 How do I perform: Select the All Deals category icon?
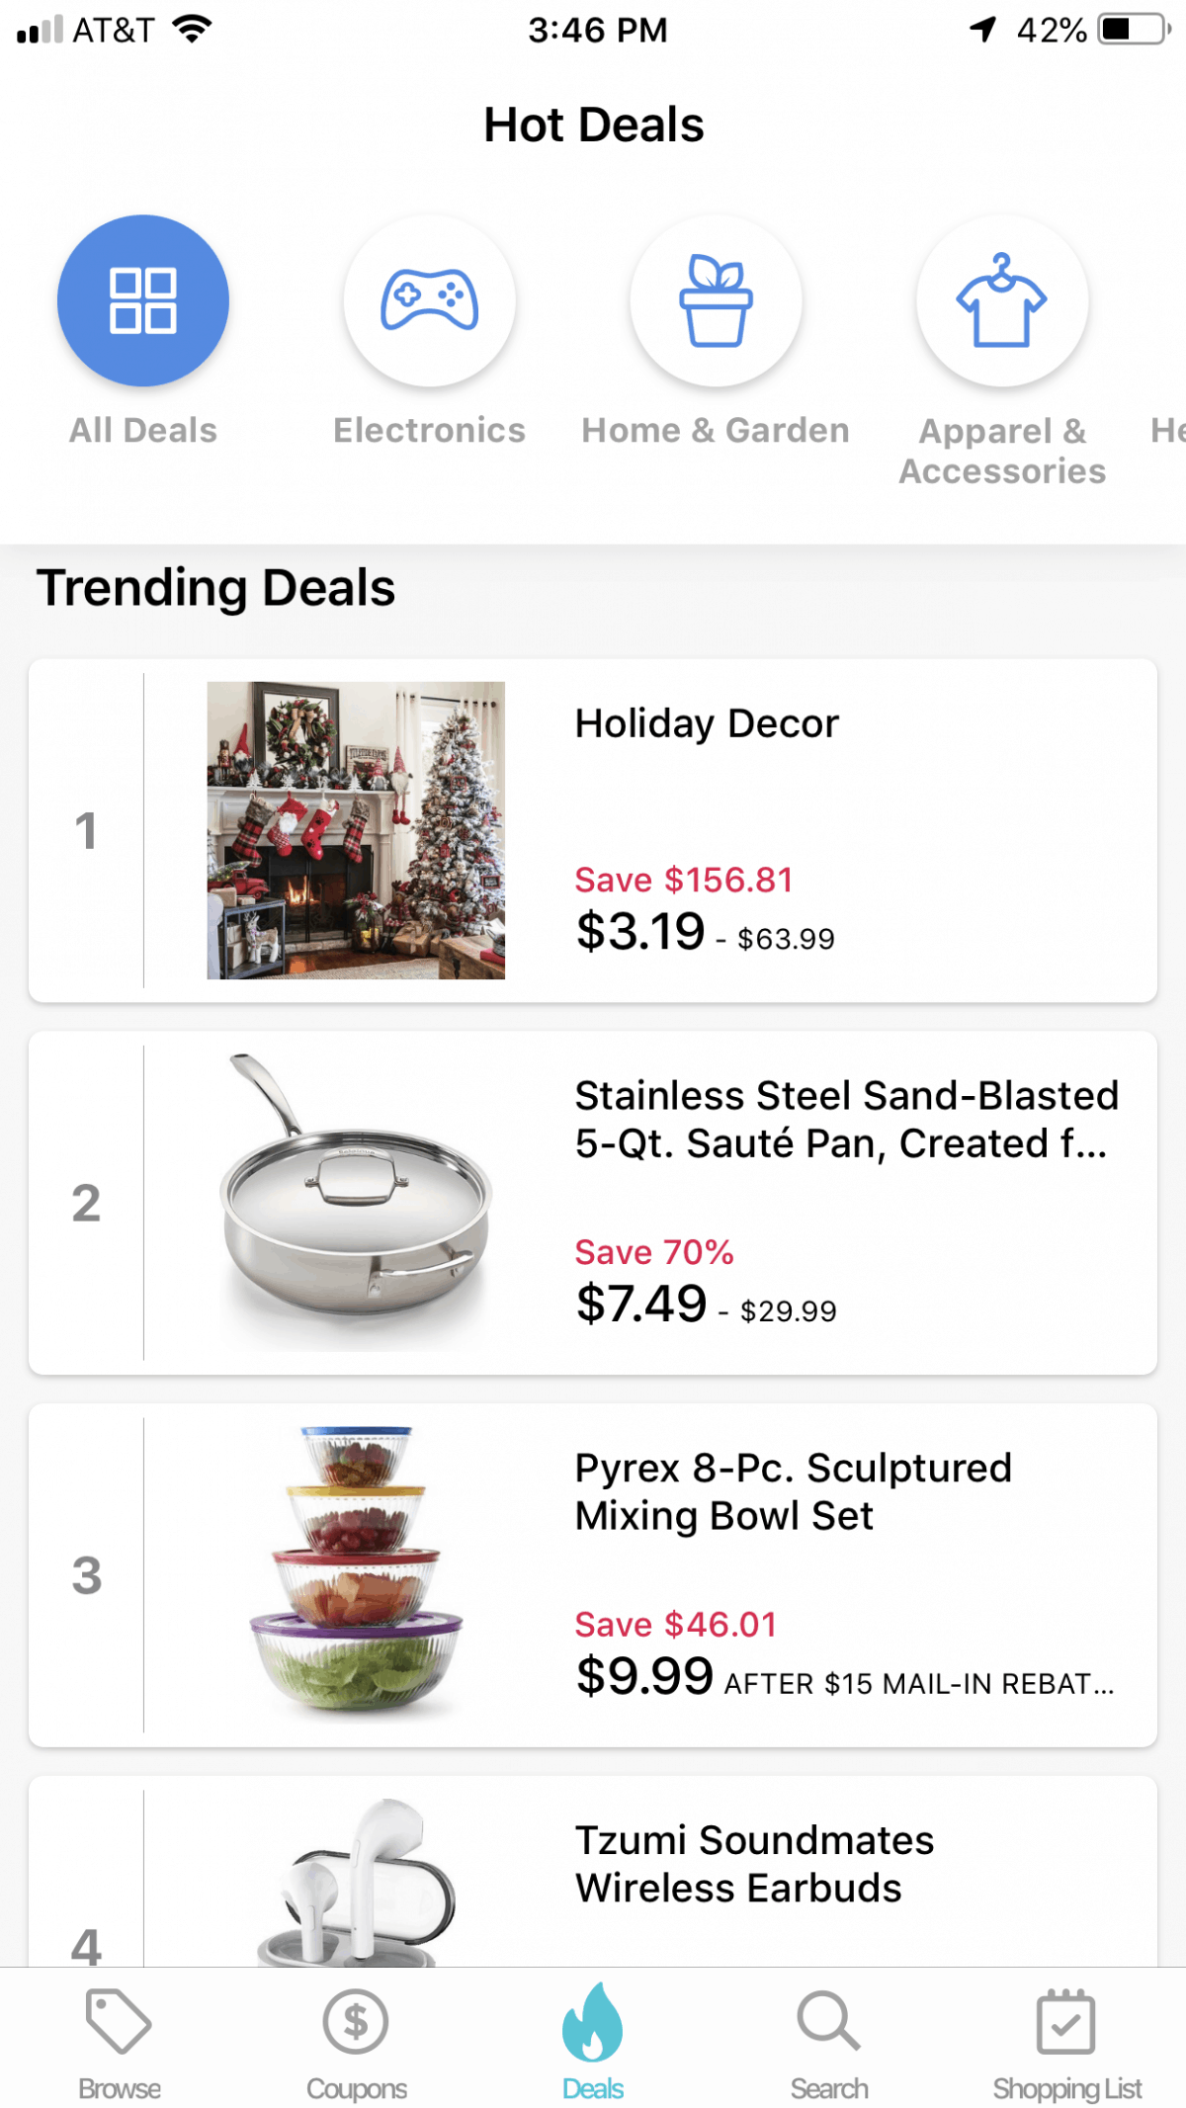click(x=143, y=300)
